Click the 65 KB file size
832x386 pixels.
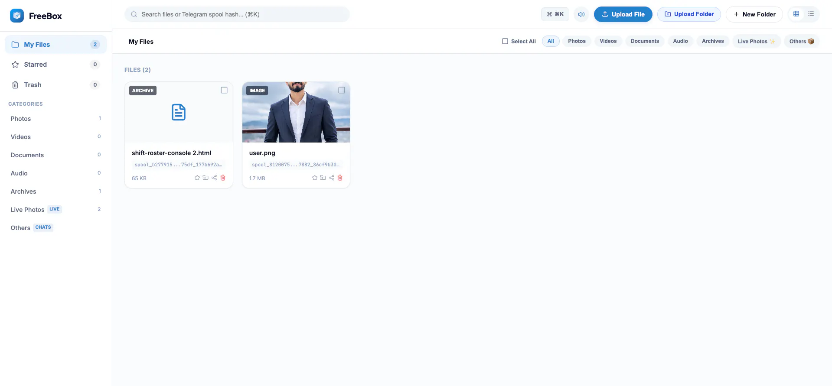139,178
